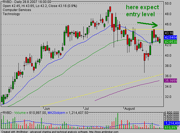Click the Computer Services industry label
The width and height of the screenshot is (180, 133).
17,10
